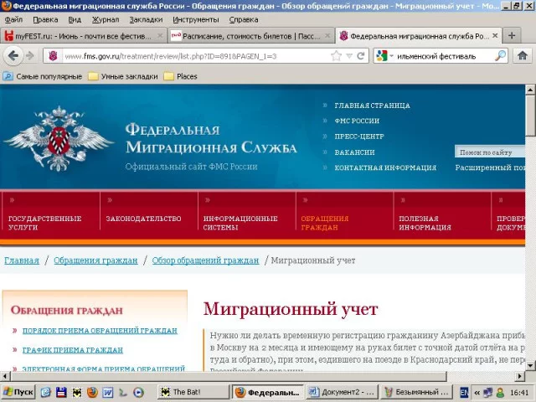Switch to Безымянный taskbar window

(x=417, y=392)
